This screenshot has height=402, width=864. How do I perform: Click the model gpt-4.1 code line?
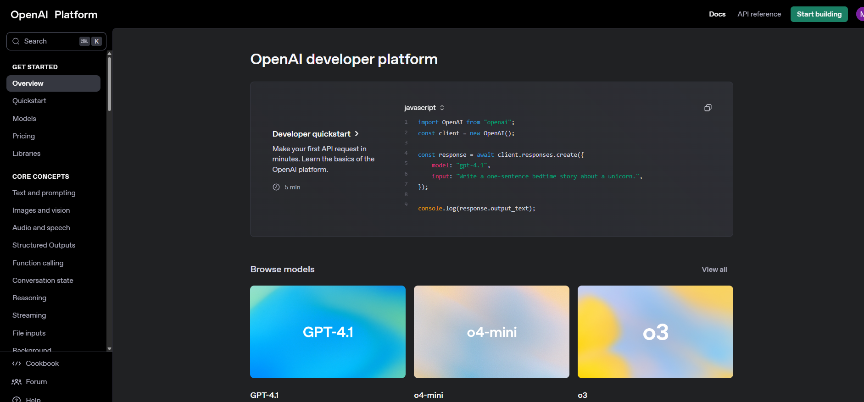point(461,165)
